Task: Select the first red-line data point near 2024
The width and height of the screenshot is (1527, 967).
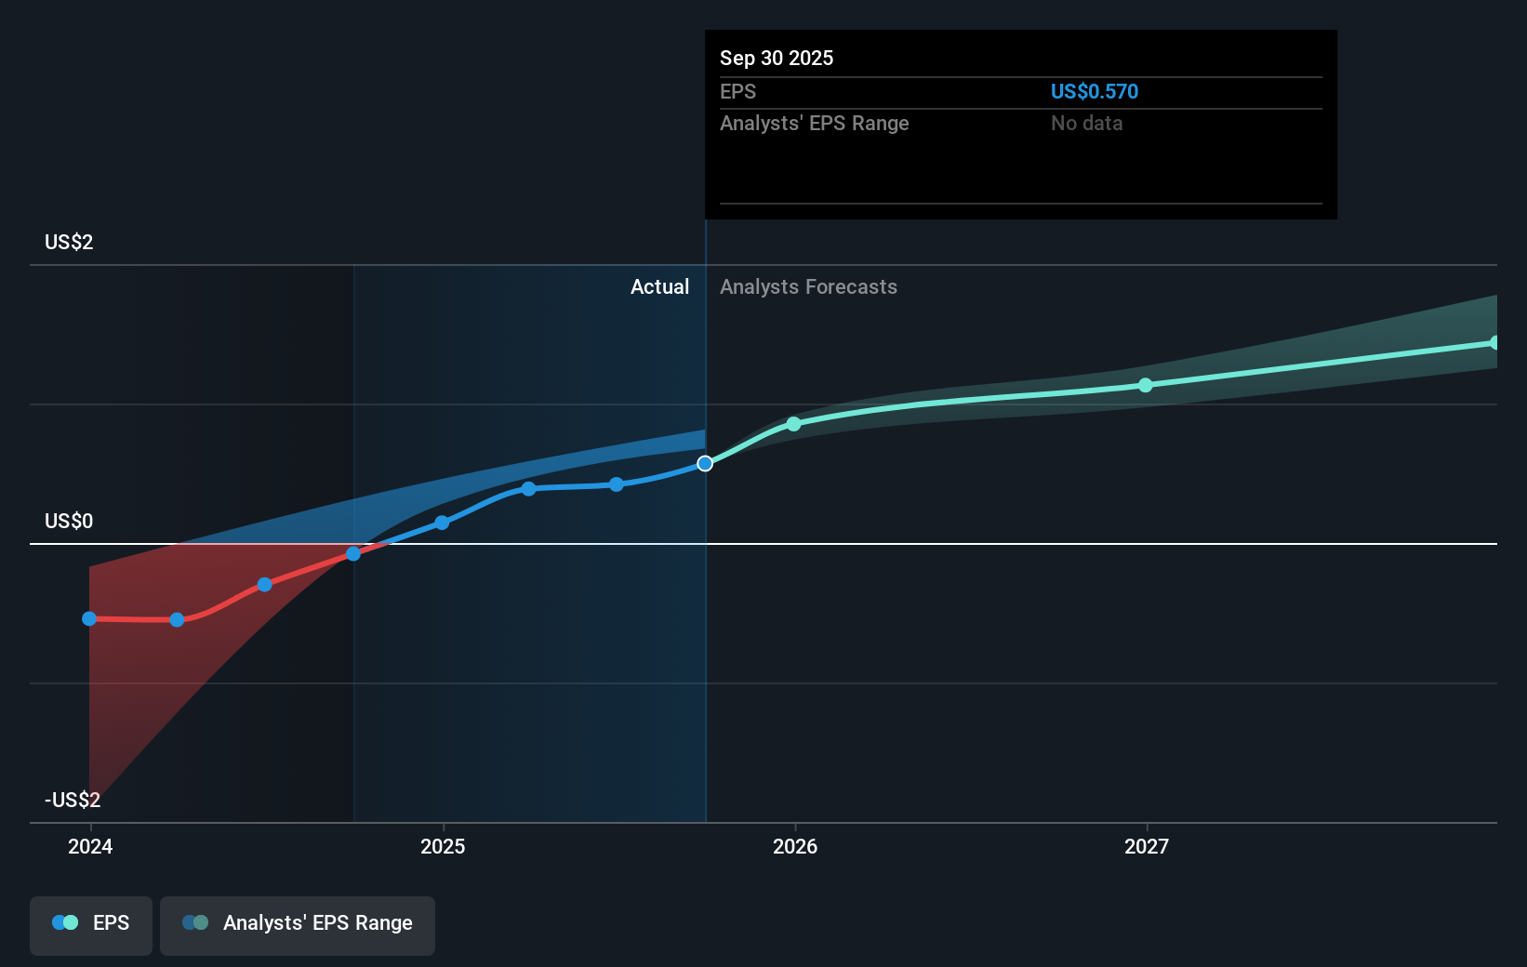Action: click(x=89, y=617)
